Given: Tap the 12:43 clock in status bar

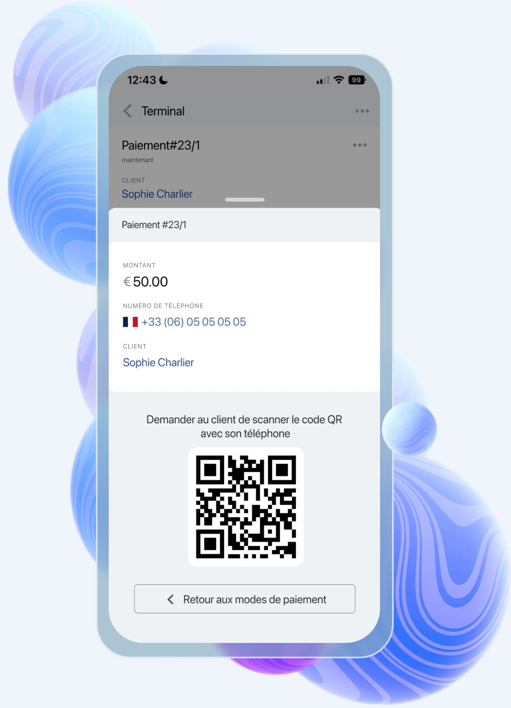Looking at the screenshot, I should point(142,80).
